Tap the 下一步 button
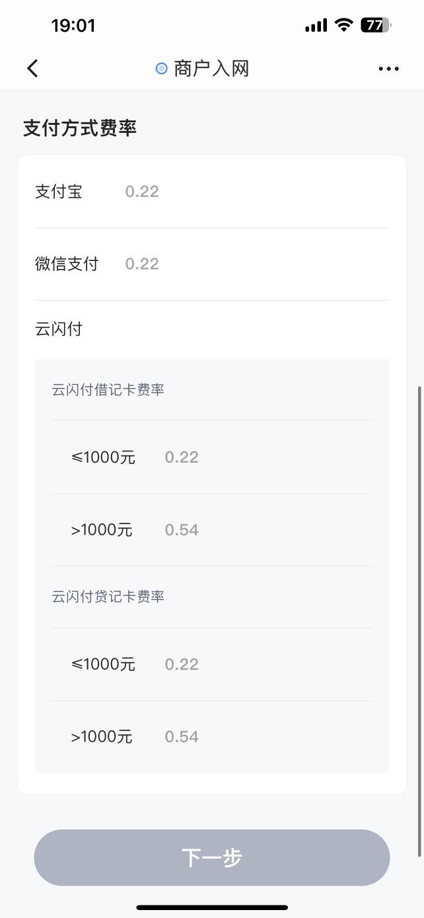Image resolution: width=424 pixels, height=918 pixels. pos(212,858)
